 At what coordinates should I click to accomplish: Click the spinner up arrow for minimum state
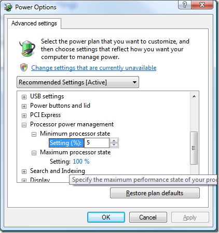tap(114, 141)
